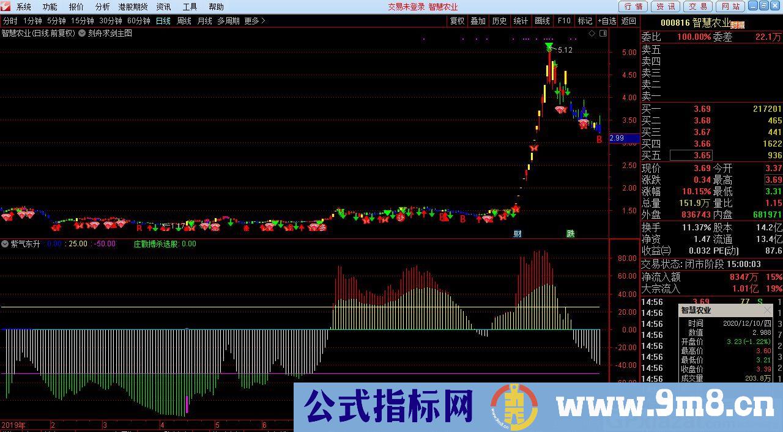Click the 行情 button at top right

[634, 6]
